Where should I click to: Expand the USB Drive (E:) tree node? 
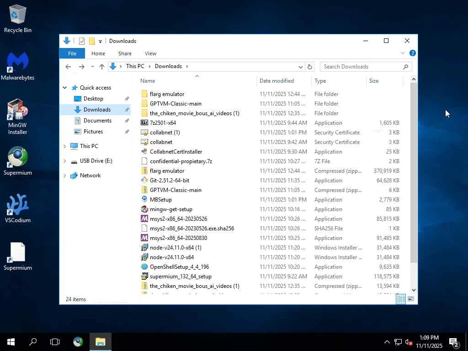click(64, 161)
